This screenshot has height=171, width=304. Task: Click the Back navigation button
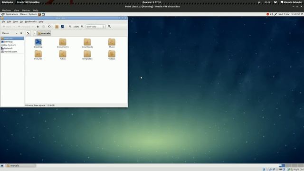point(7,27)
